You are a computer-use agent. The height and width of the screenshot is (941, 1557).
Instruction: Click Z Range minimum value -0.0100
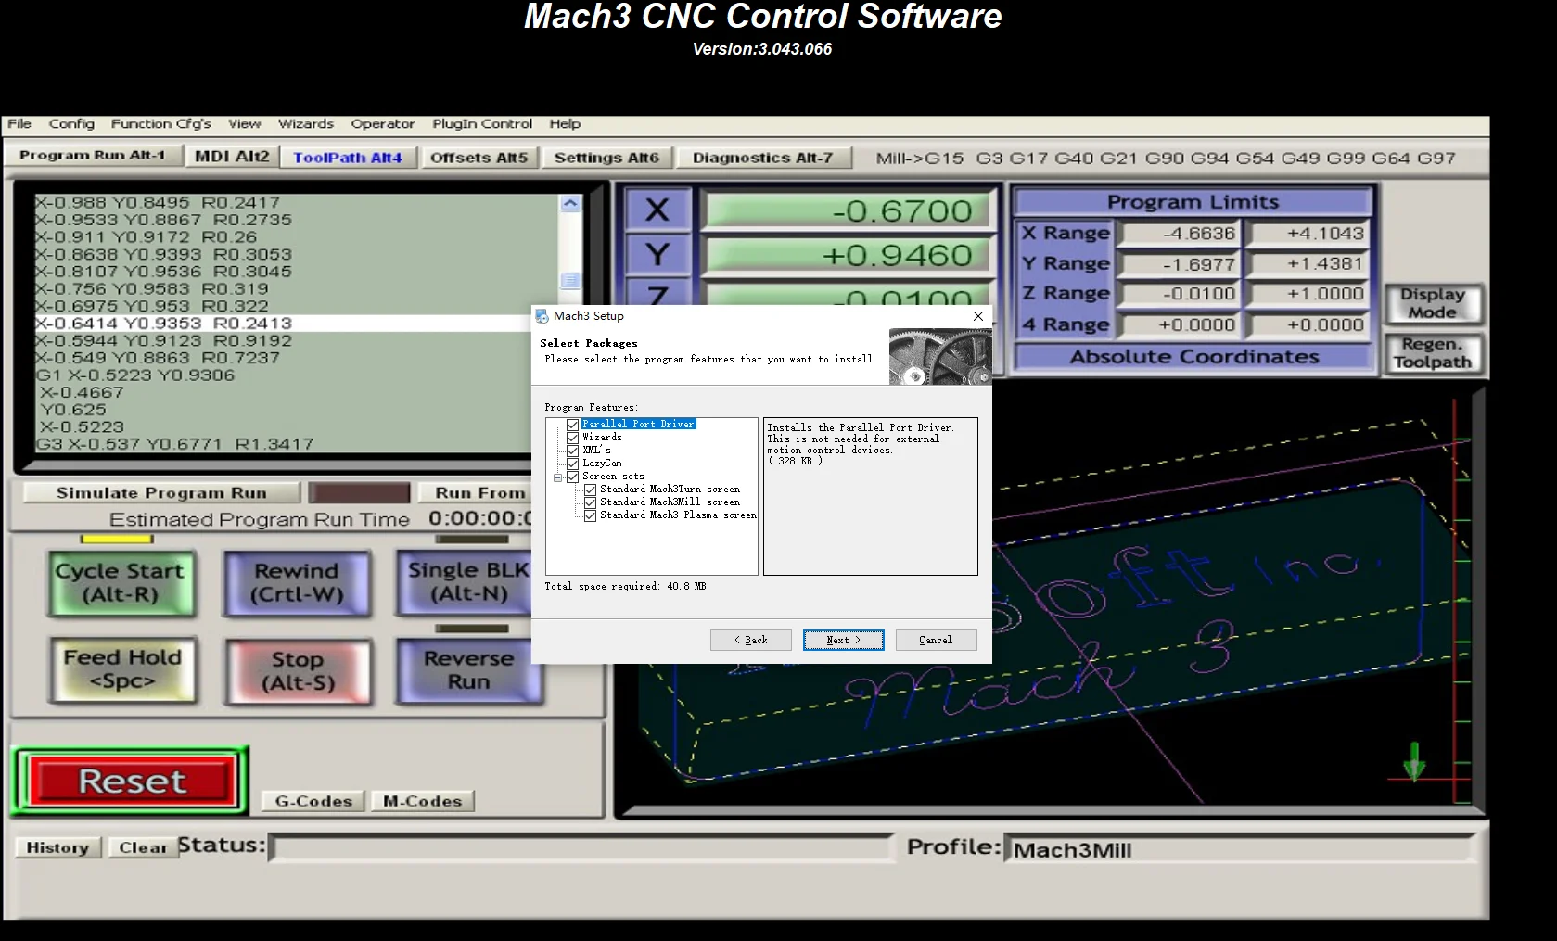(1178, 295)
